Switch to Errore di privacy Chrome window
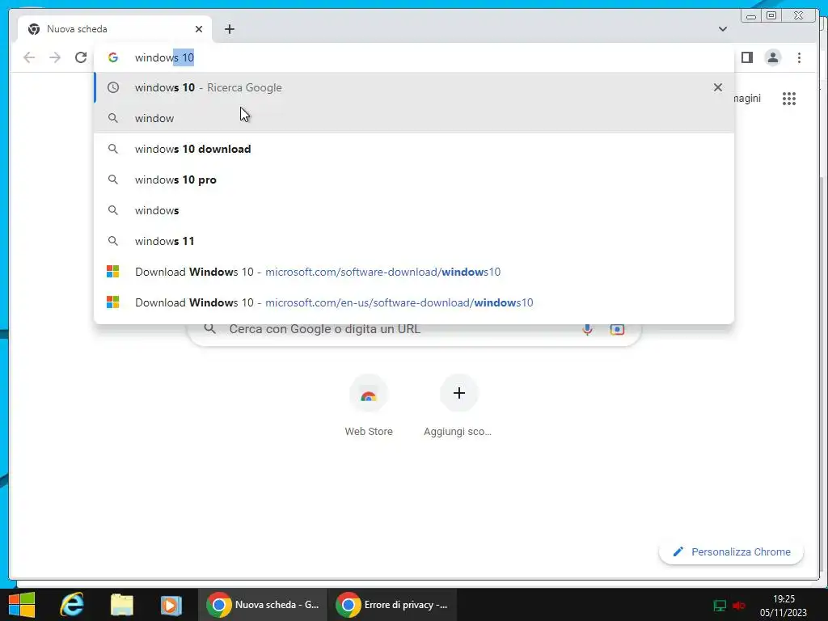 pos(392,605)
